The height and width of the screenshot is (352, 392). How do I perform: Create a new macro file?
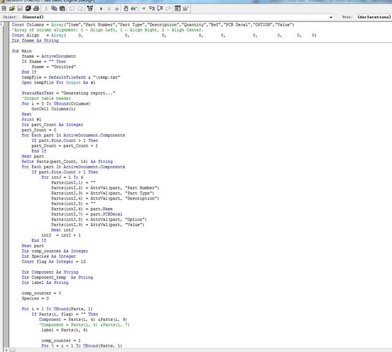(x=4, y=9)
